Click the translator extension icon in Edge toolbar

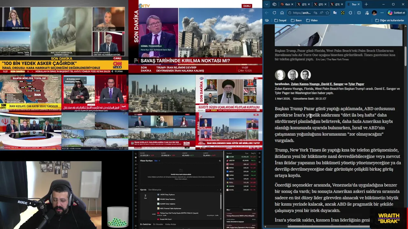[x=335, y=13]
